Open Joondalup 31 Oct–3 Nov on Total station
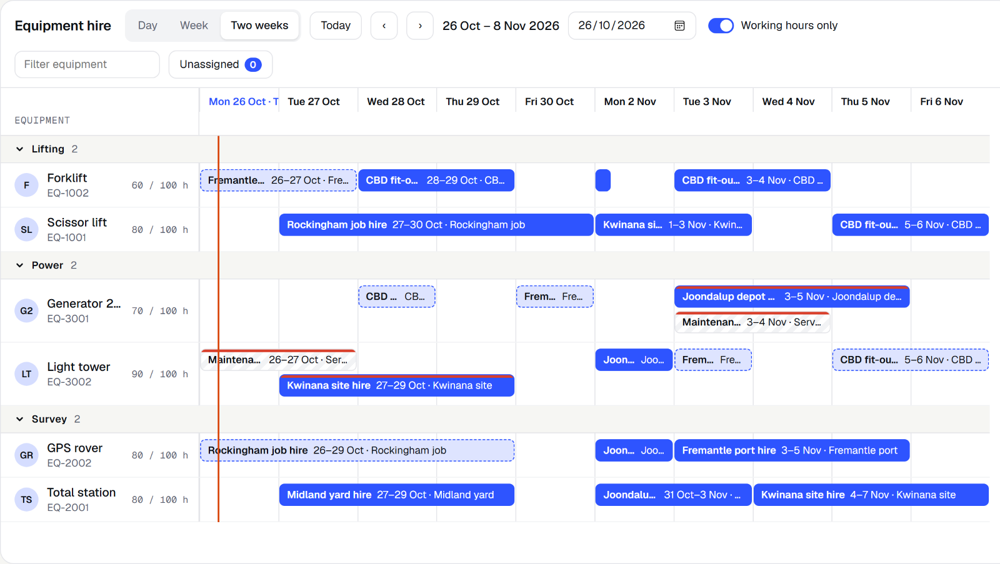The image size is (1000, 564). 674,495
